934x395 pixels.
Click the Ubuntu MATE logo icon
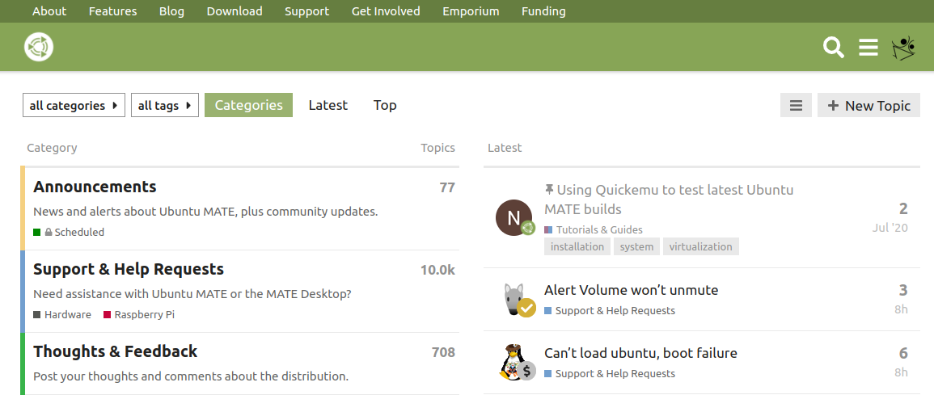tap(40, 47)
